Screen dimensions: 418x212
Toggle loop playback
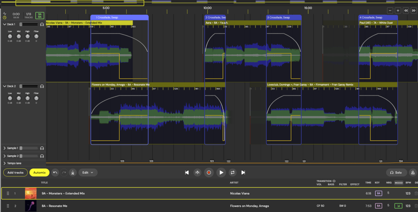[233, 172]
